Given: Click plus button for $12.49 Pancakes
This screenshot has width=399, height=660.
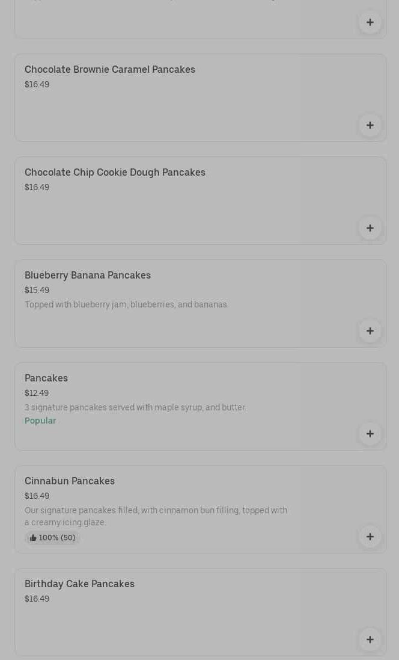Looking at the screenshot, I should 370,434.
